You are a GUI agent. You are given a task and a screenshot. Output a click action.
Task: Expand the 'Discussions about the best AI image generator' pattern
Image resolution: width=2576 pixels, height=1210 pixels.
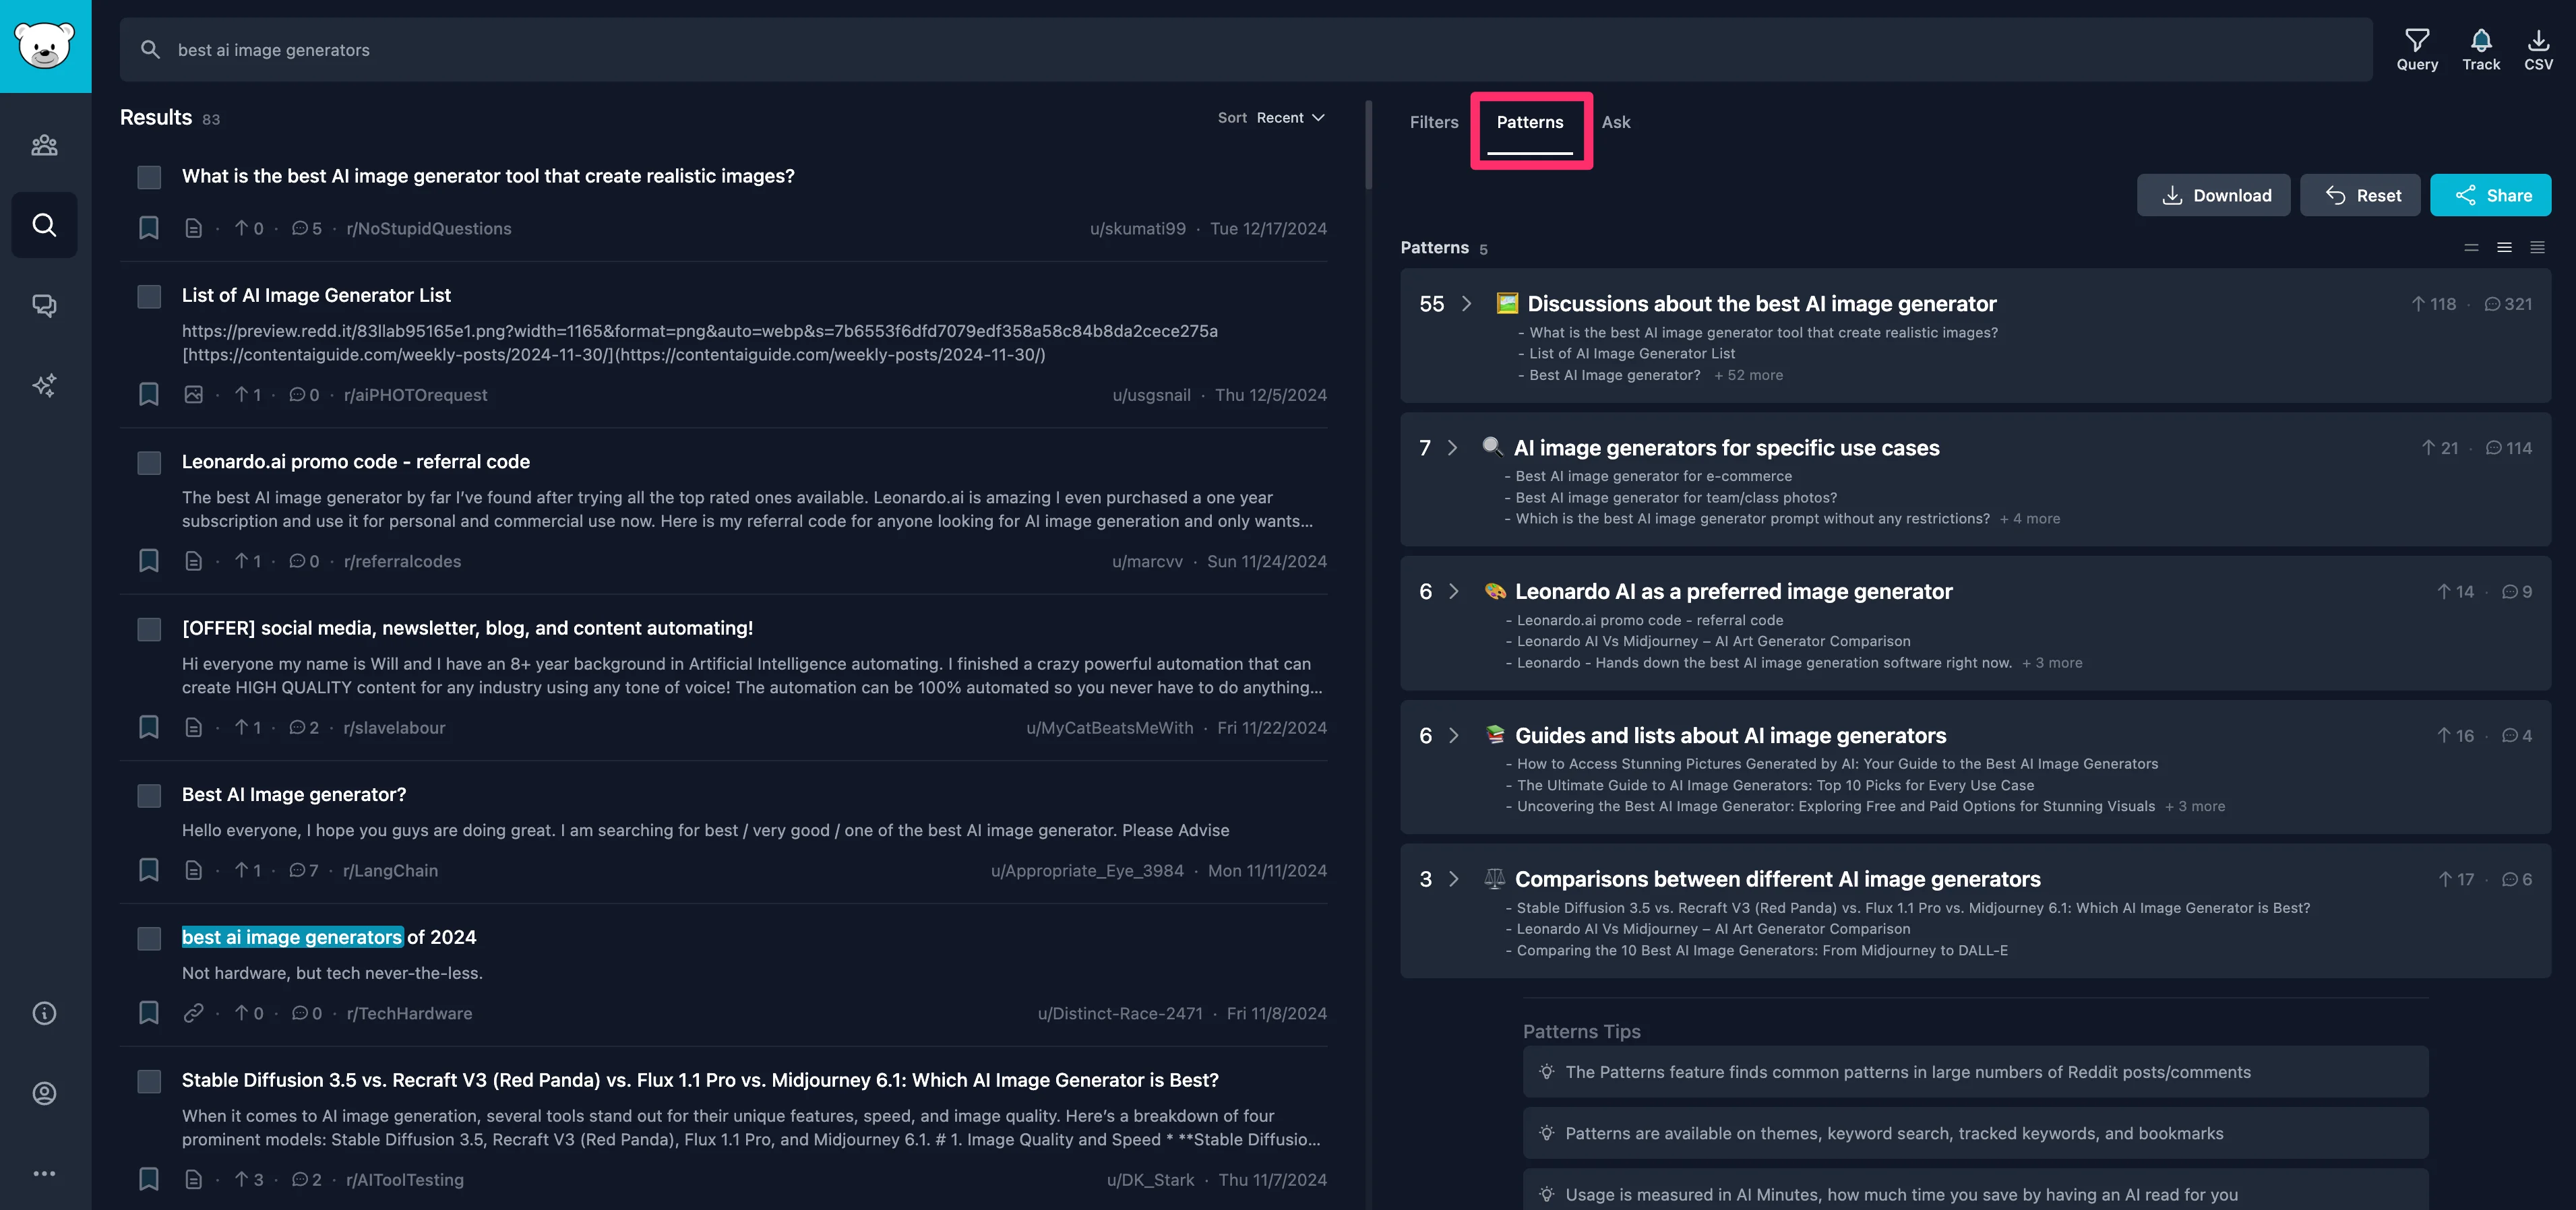coord(1466,304)
